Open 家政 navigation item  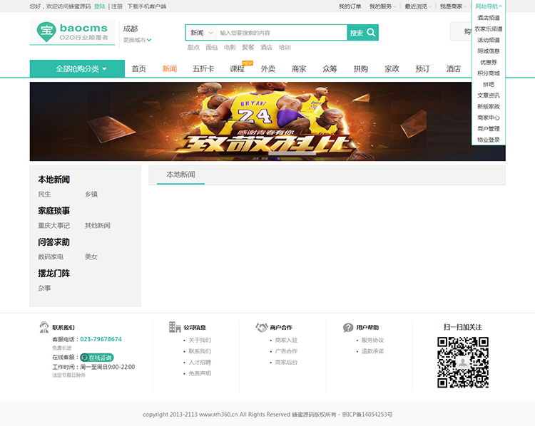(x=392, y=69)
